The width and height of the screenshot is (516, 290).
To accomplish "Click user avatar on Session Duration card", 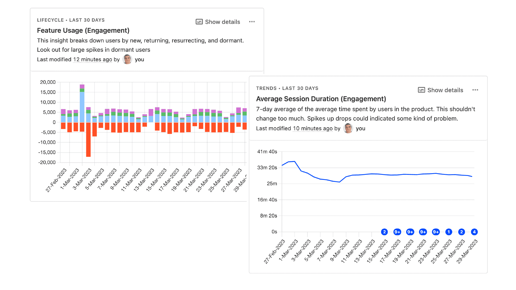I will click(348, 128).
